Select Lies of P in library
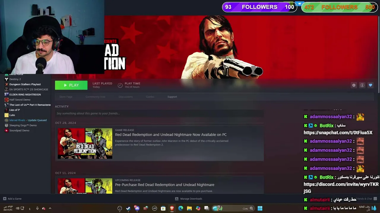This screenshot has width=380, height=213. 14,110
